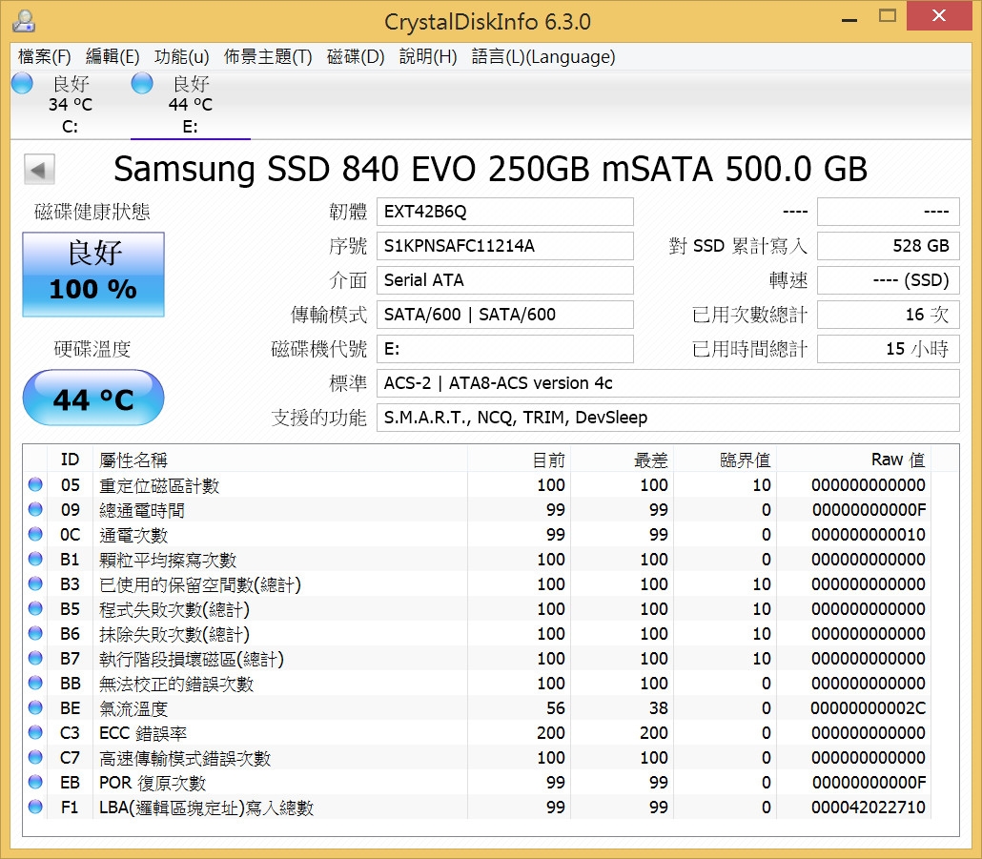Select attribute name 總通電時間
The height and width of the screenshot is (859, 982).
pyautogui.click(x=142, y=510)
